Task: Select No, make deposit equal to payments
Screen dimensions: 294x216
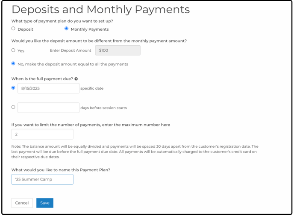Action: (13, 64)
